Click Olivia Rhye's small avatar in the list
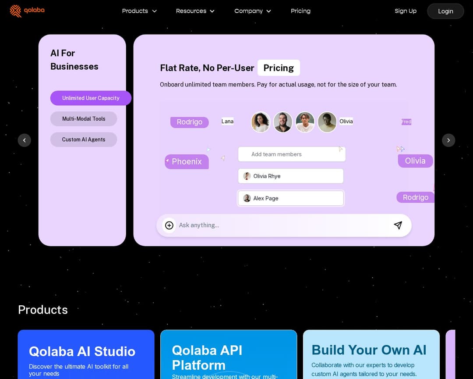 [x=247, y=176]
